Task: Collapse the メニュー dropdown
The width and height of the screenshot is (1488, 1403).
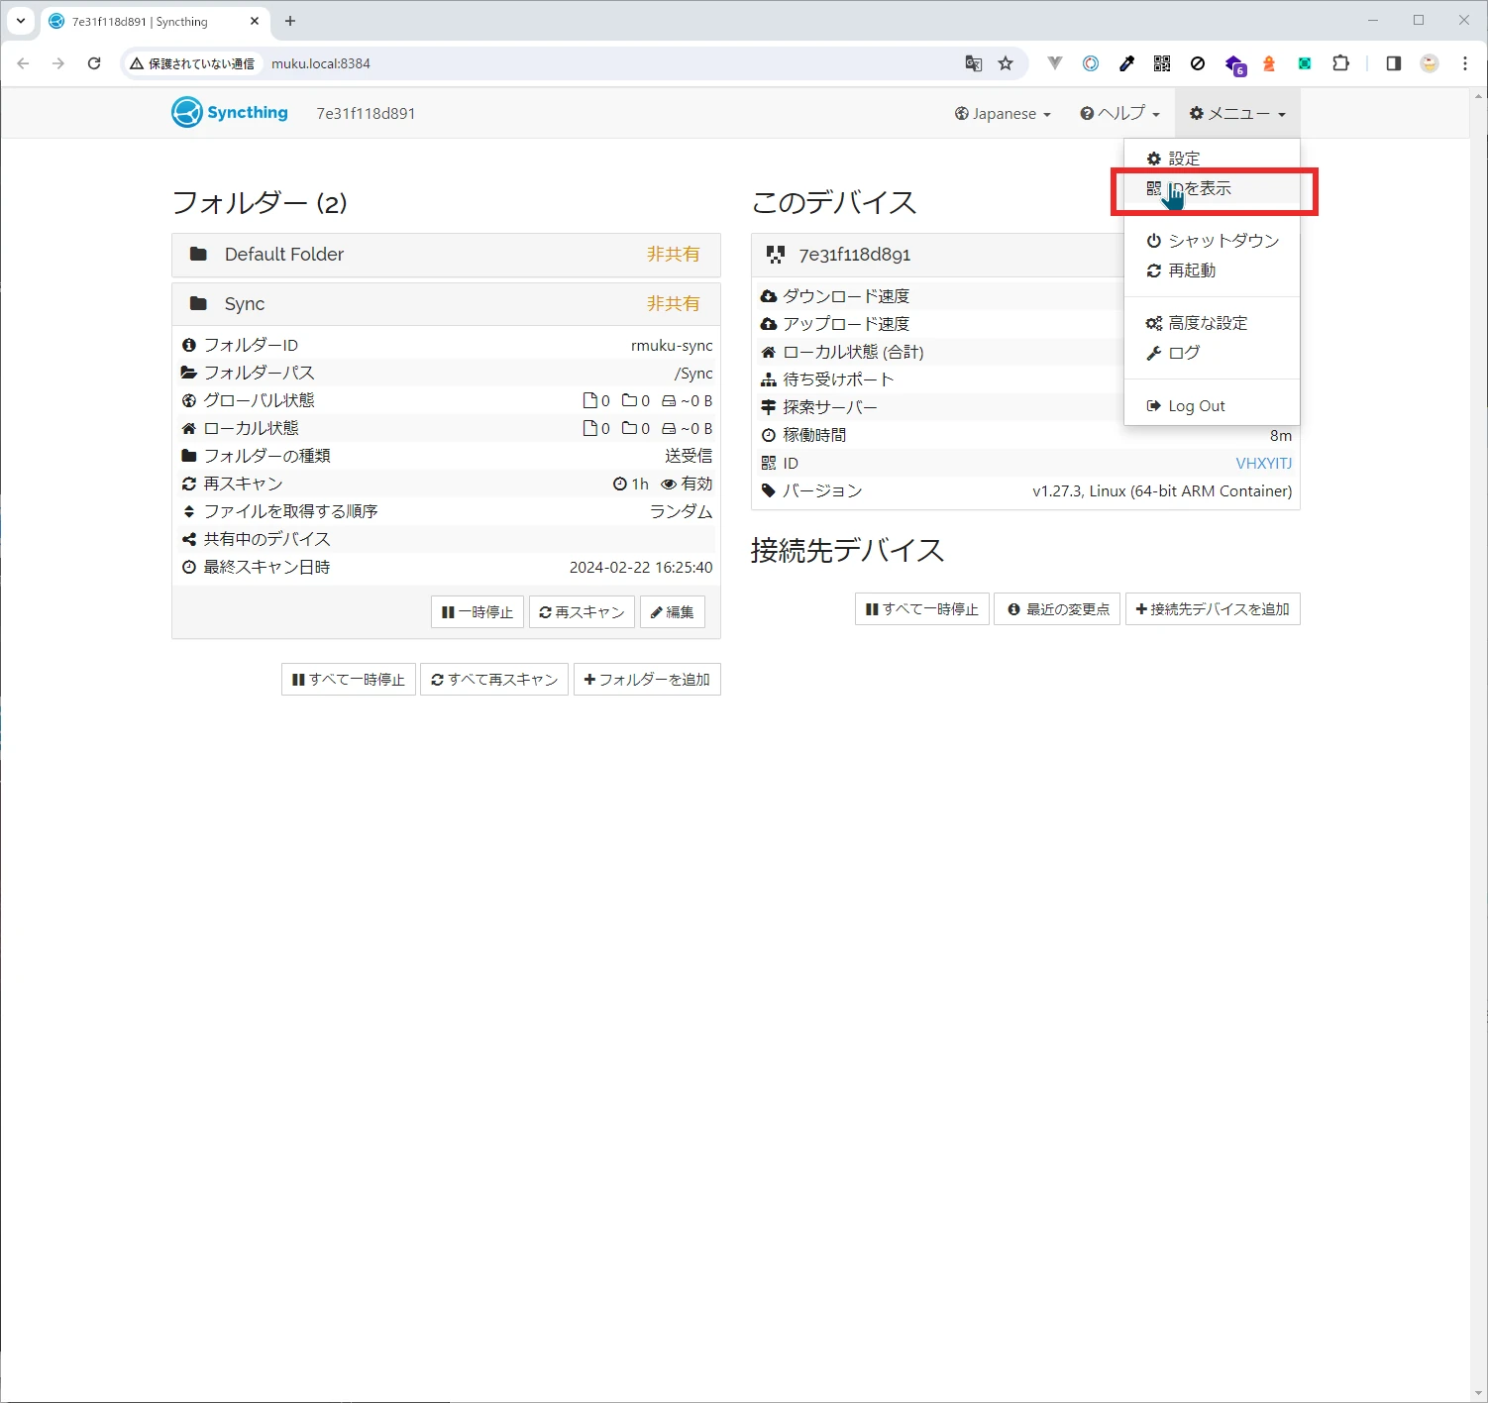Action: point(1237,114)
